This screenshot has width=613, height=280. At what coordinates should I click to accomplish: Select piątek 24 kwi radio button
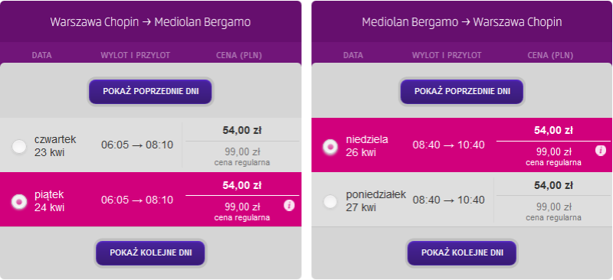[18, 201]
